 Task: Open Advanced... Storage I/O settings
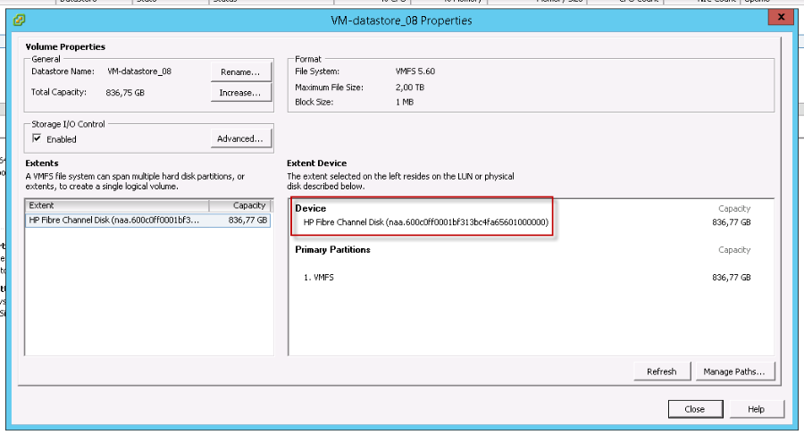[x=240, y=138]
